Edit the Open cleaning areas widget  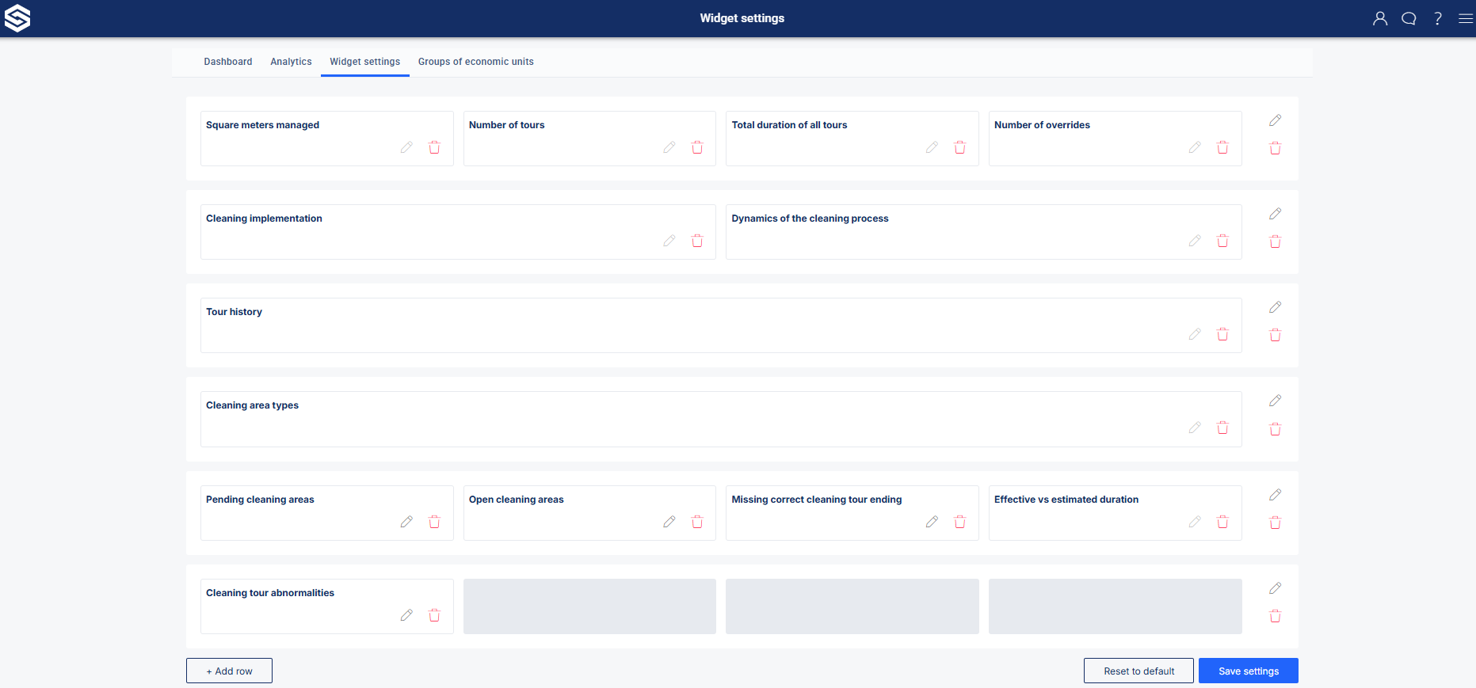(x=669, y=522)
